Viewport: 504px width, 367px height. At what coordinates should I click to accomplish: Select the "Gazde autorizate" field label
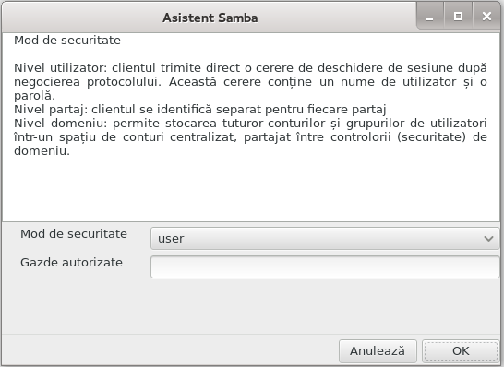tap(71, 263)
